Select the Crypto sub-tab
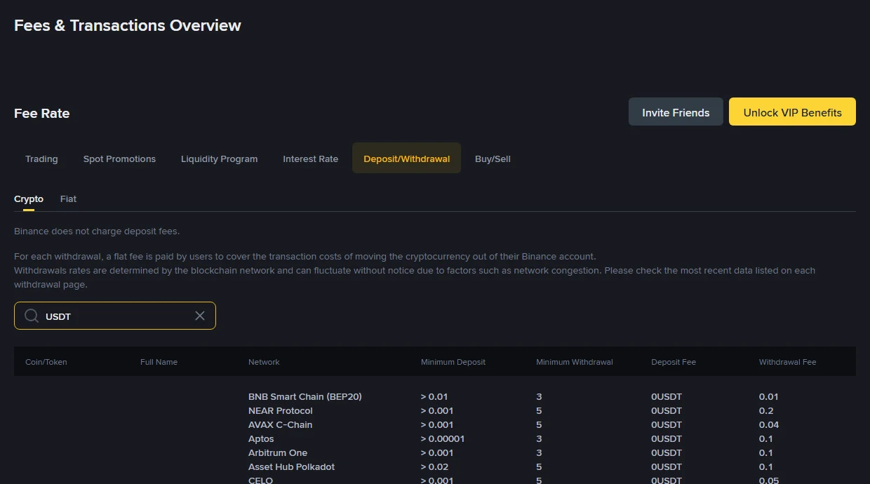The image size is (870, 484). pyautogui.click(x=29, y=199)
